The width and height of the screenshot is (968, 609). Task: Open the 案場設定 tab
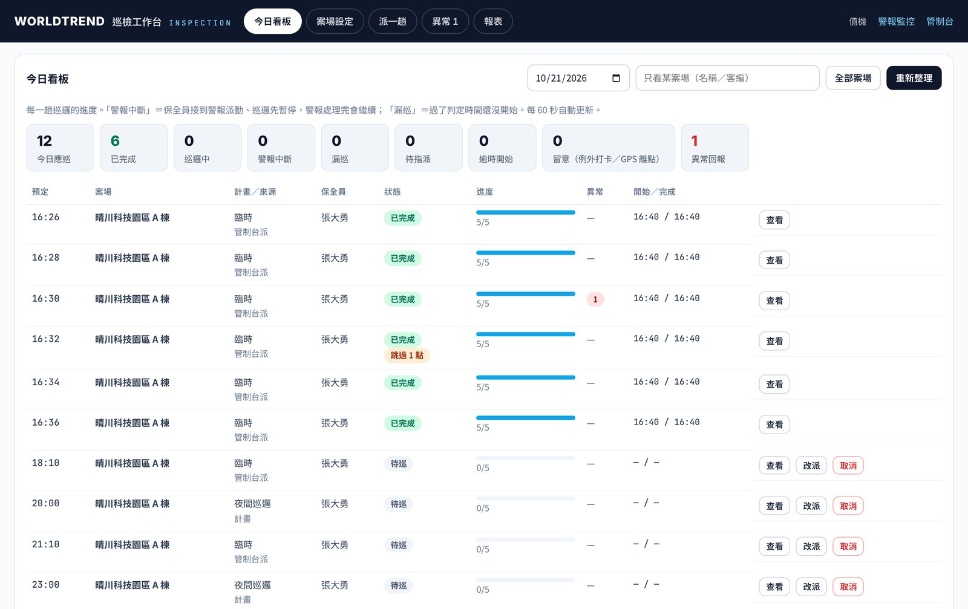tap(335, 21)
